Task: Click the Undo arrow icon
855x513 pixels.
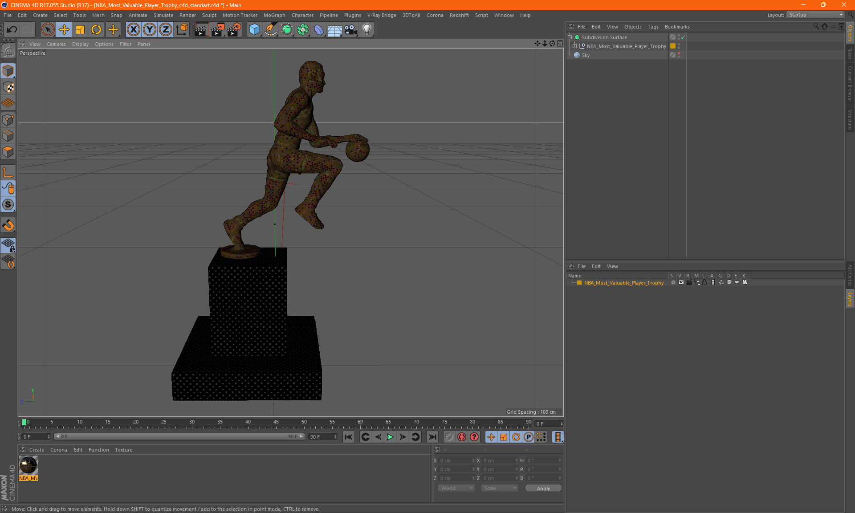Action: pos(12,29)
